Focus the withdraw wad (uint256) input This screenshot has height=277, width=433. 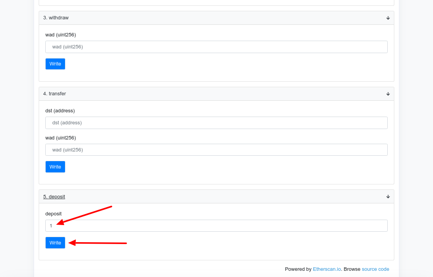coord(216,47)
